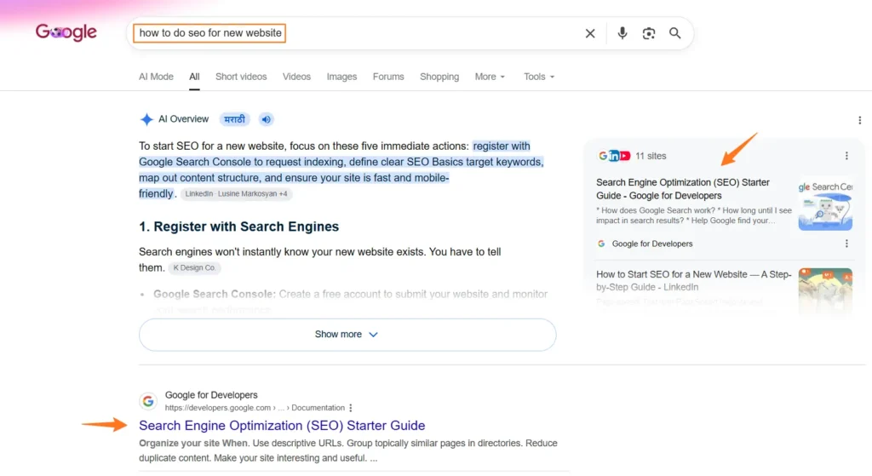Screen dimensions: 872x476
Task: Open the Tools dropdown
Action: pos(539,77)
